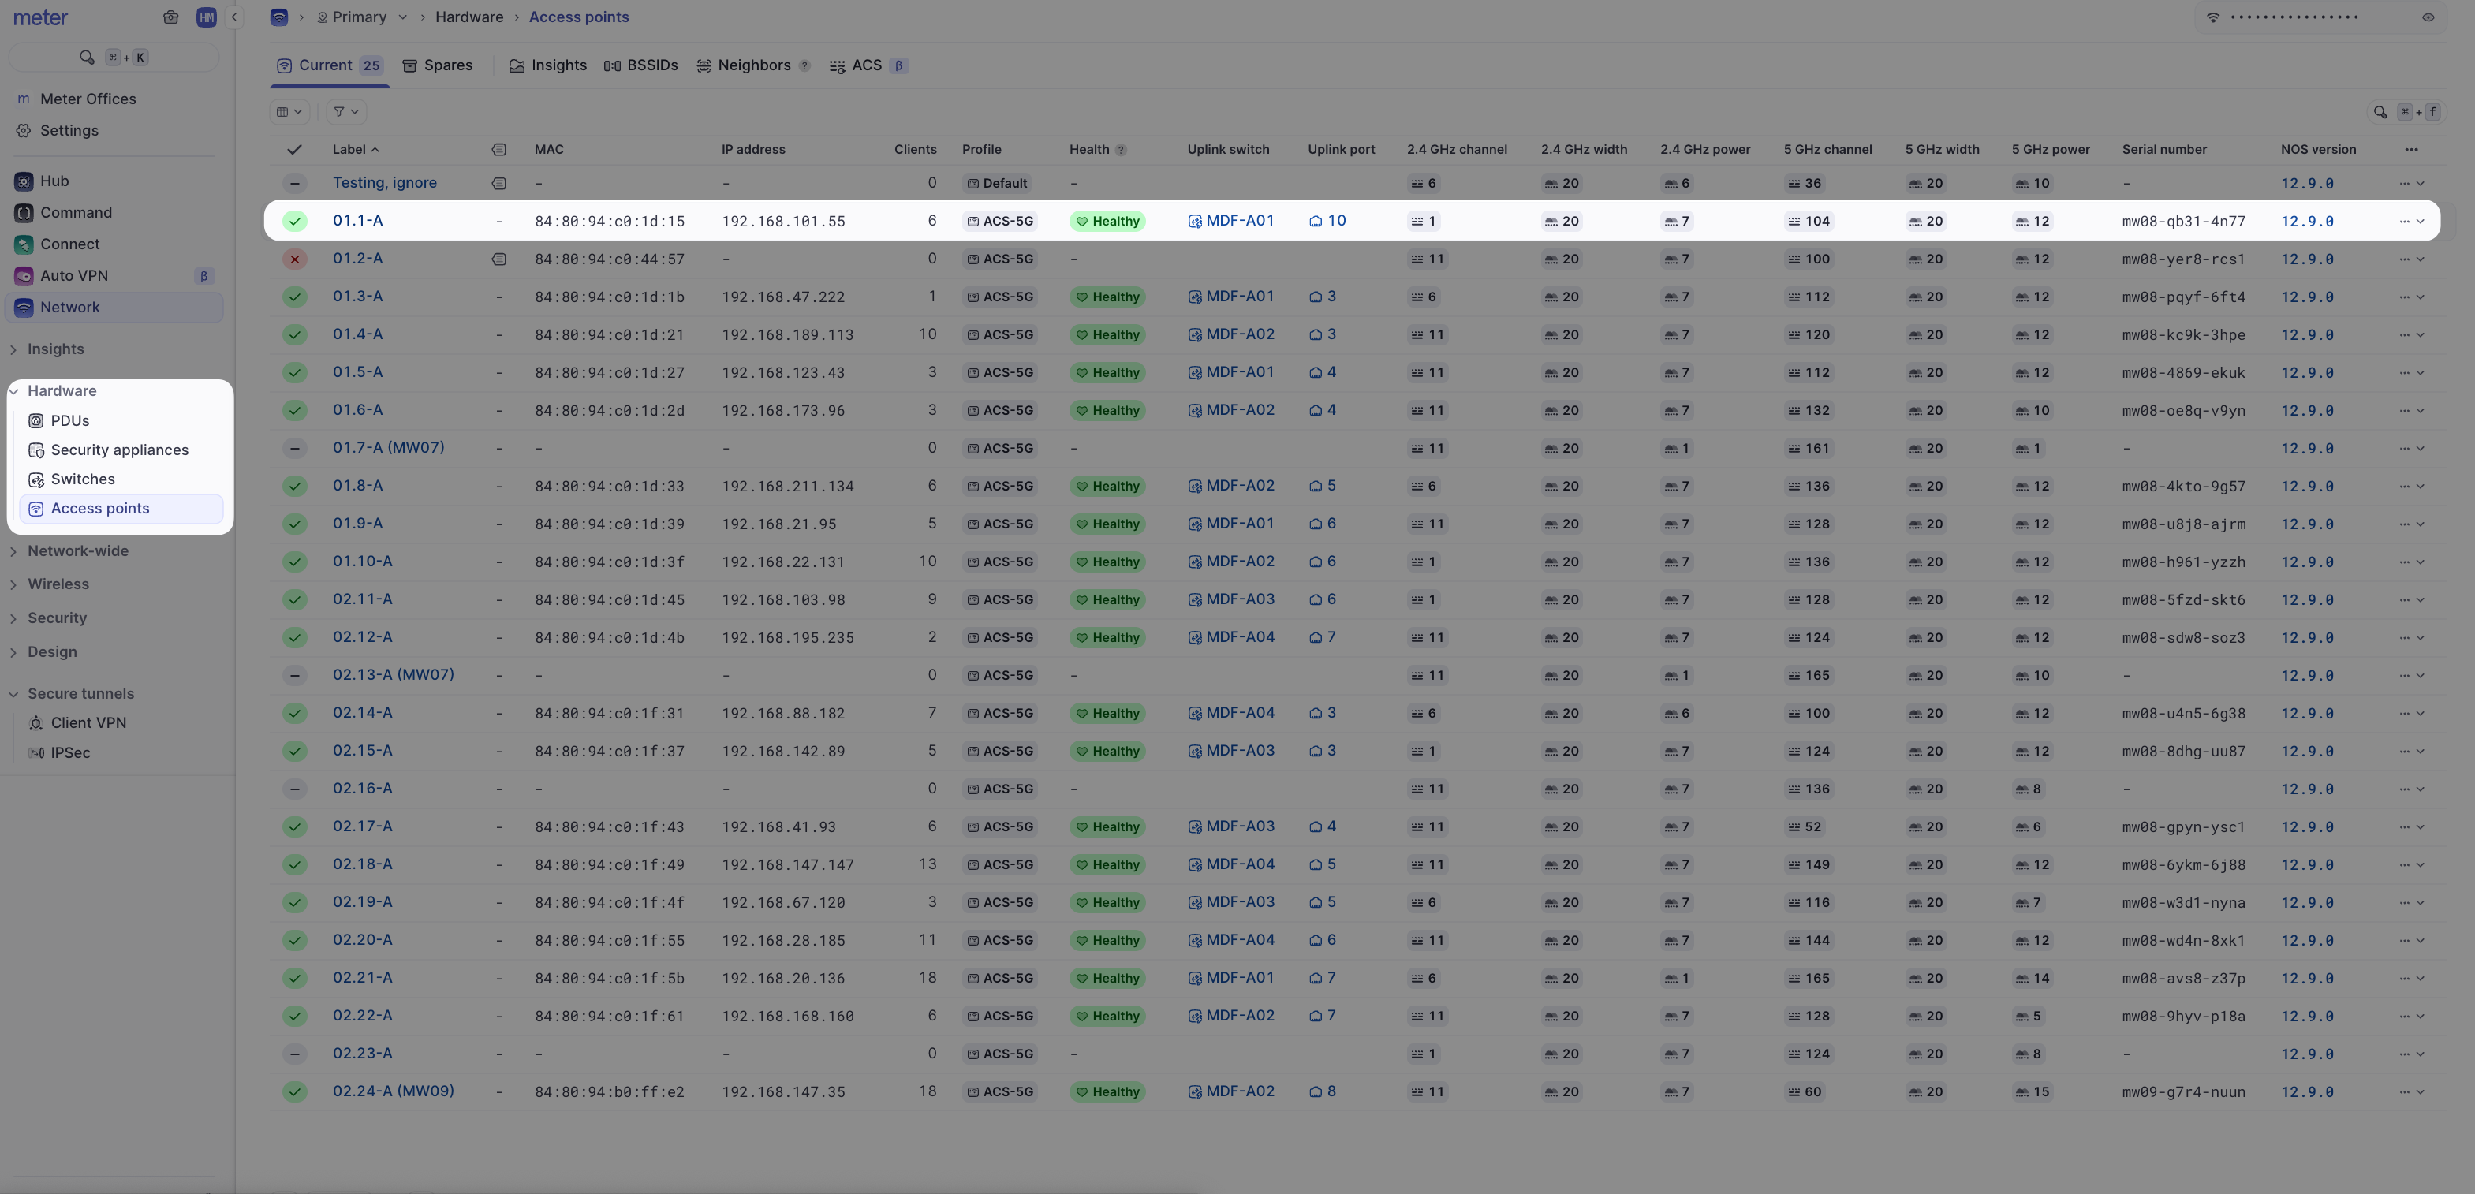
Task: Expand the Network-wide section
Action: (77, 551)
